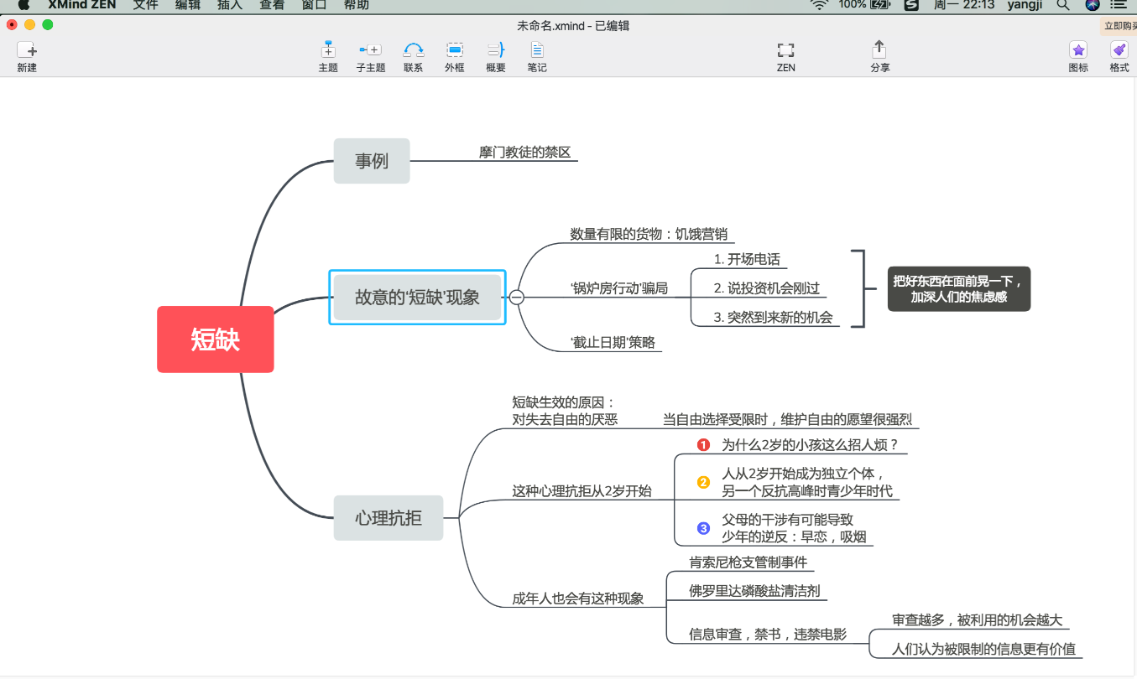Viewport: 1137px width, 679px height.
Task: Select subtopic 人从2岁开始成为独立个体
Action: (x=806, y=482)
